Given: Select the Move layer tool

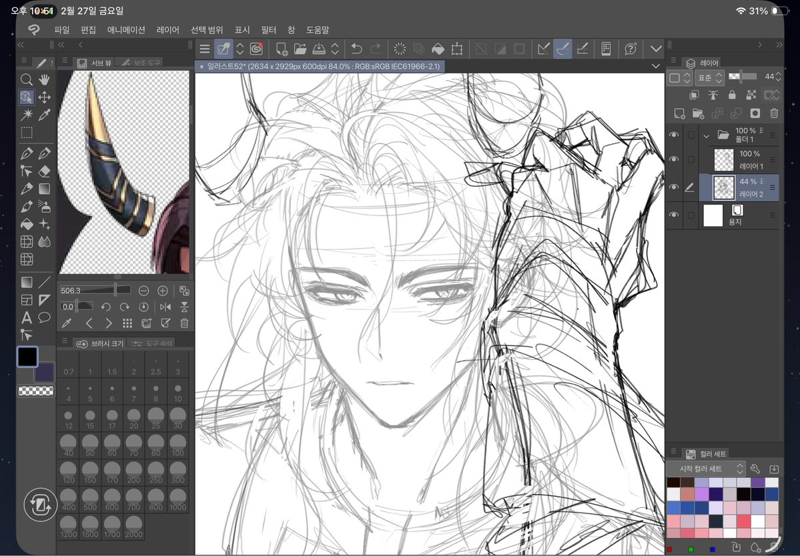Looking at the screenshot, I should [45, 97].
